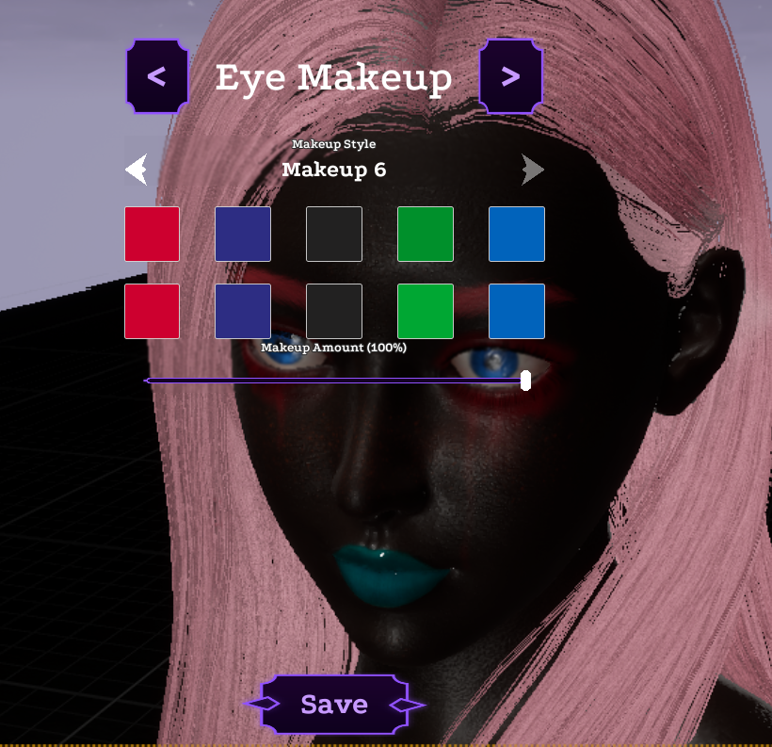Pick the dark blue swatch in bottom row
This screenshot has height=747, width=772.
[x=243, y=311]
